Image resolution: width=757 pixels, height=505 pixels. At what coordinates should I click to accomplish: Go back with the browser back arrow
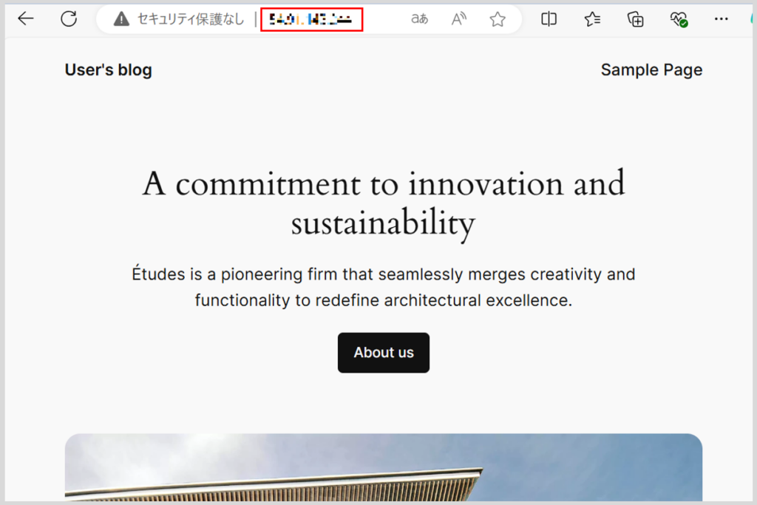(x=26, y=18)
